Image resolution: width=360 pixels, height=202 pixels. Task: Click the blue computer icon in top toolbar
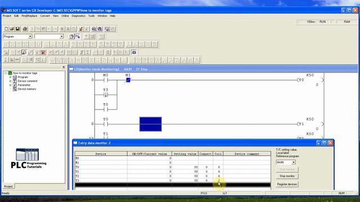click(x=107, y=29)
